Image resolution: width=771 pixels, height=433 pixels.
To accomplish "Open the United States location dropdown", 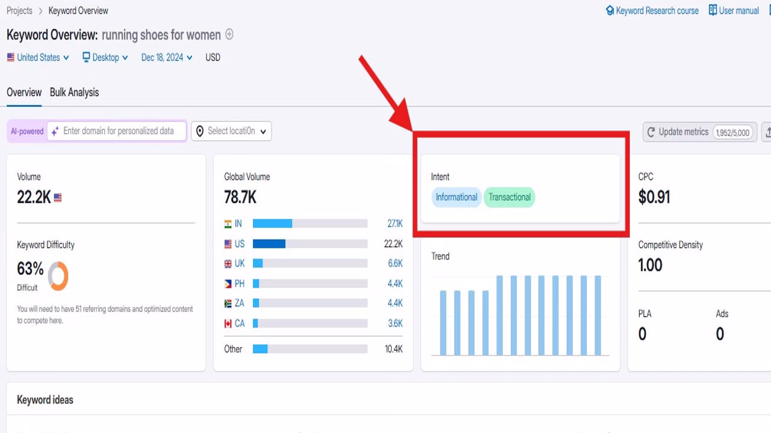I will [x=38, y=57].
